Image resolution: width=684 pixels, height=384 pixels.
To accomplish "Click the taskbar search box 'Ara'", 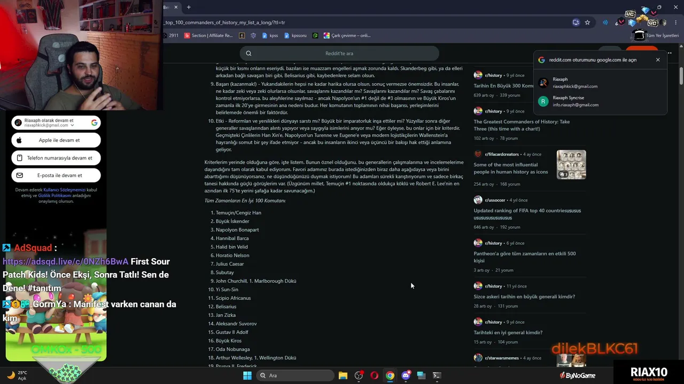I will [x=296, y=375].
